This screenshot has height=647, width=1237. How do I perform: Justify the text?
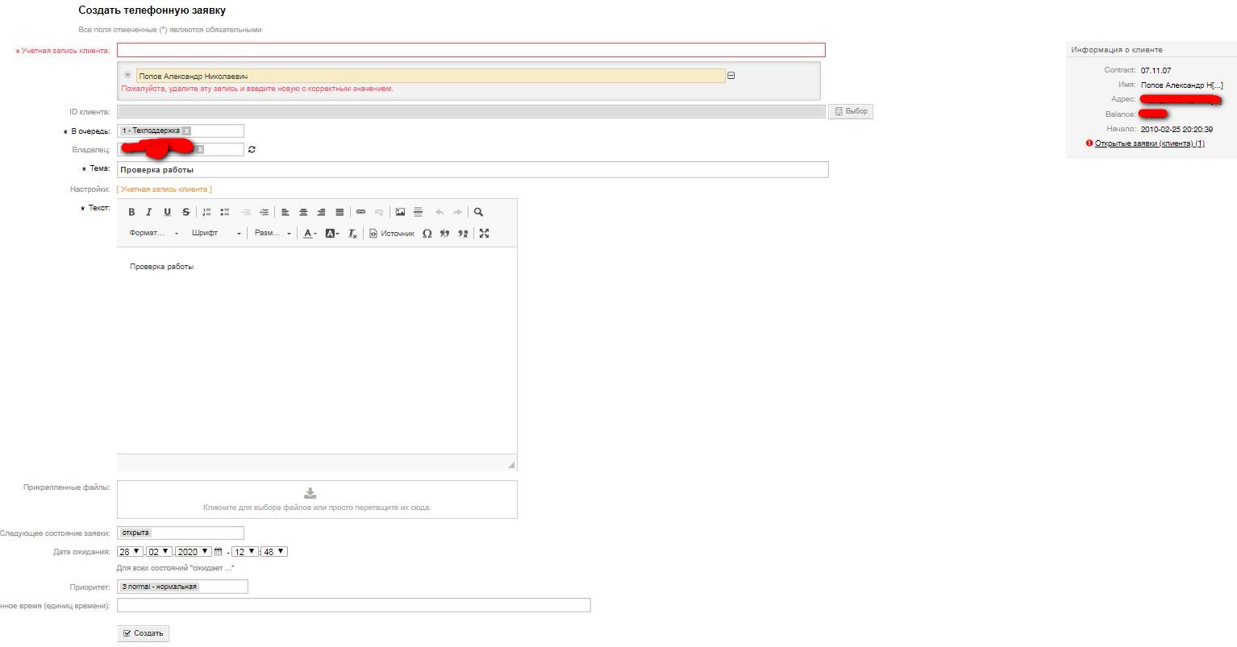tap(339, 212)
